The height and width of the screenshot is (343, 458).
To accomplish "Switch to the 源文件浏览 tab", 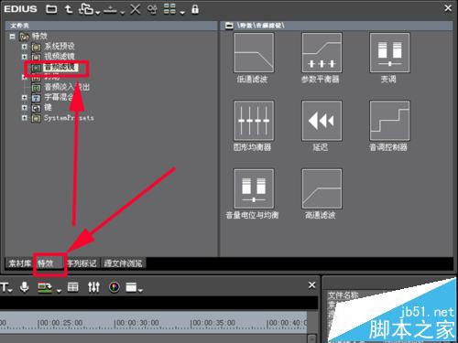I will click(x=123, y=263).
